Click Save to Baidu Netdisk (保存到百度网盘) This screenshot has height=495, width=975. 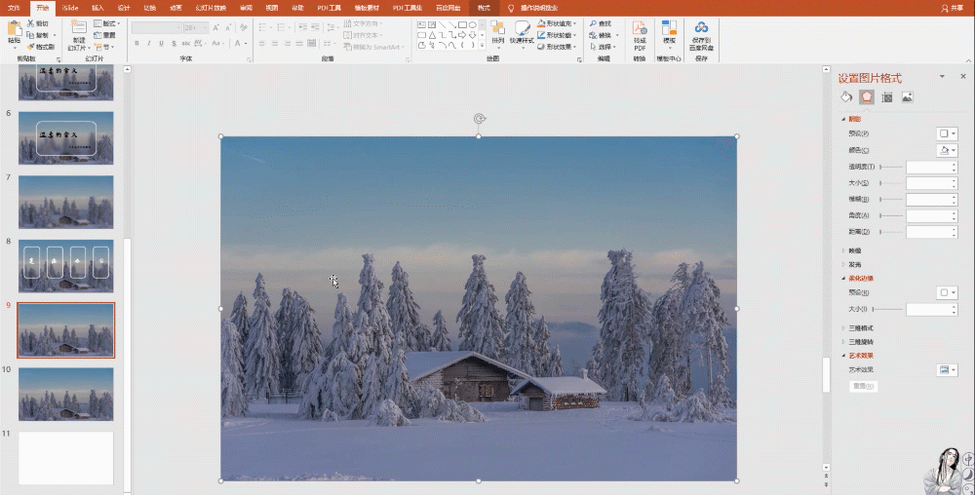[701, 35]
